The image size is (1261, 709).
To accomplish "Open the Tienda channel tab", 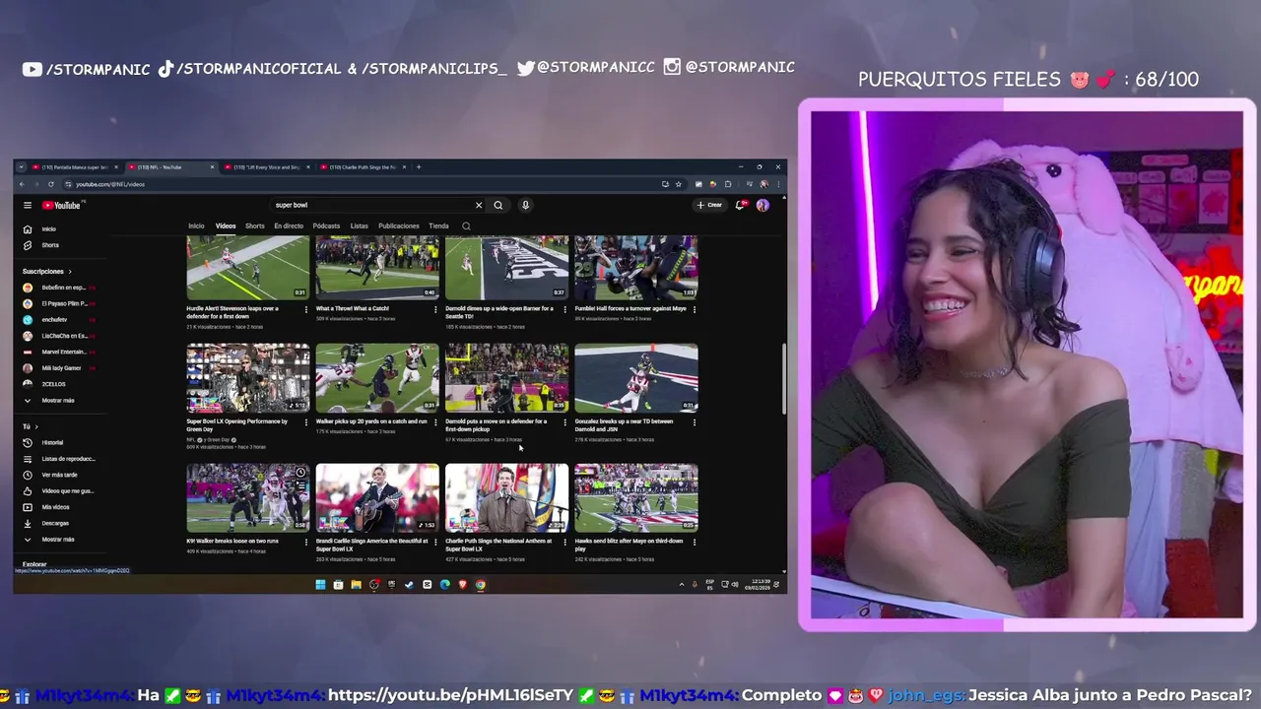I will [438, 226].
